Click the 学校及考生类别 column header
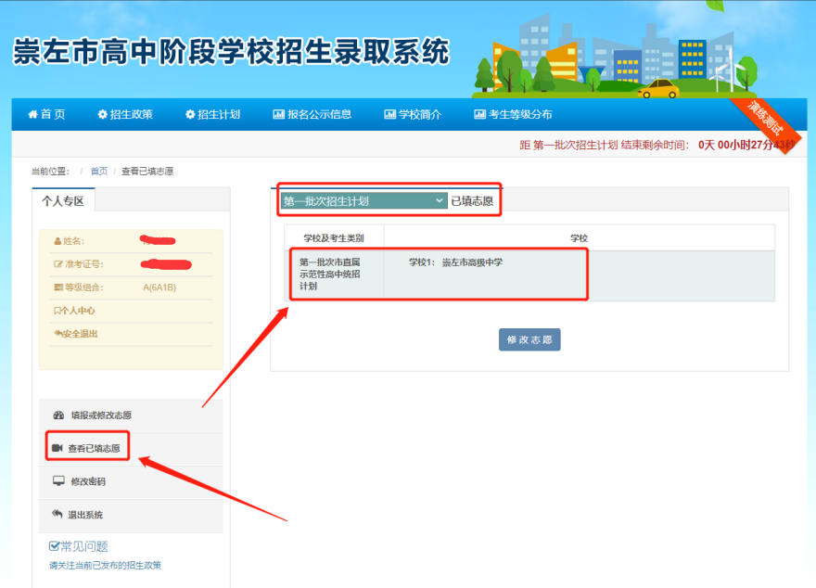This screenshot has height=588, width=816. pos(333,238)
